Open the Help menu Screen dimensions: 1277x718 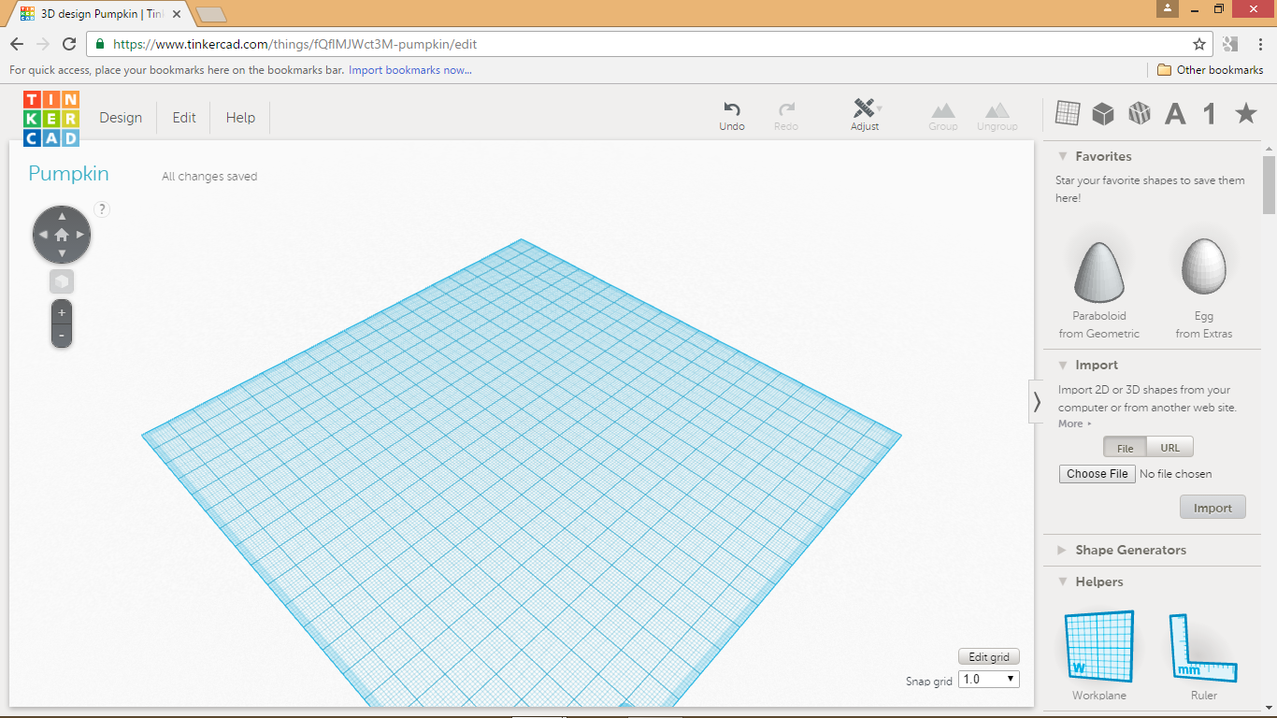(240, 117)
